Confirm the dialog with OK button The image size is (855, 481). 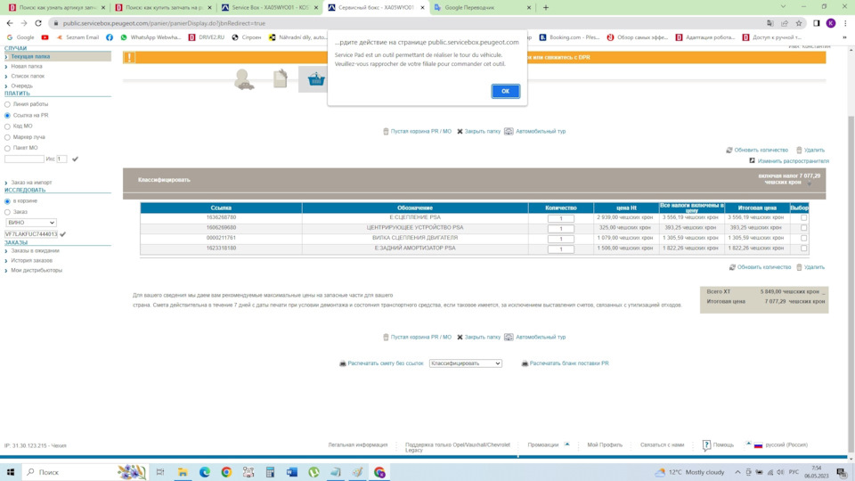point(505,91)
